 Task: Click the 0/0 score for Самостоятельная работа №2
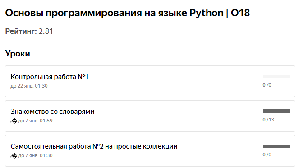[x=267, y=154]
